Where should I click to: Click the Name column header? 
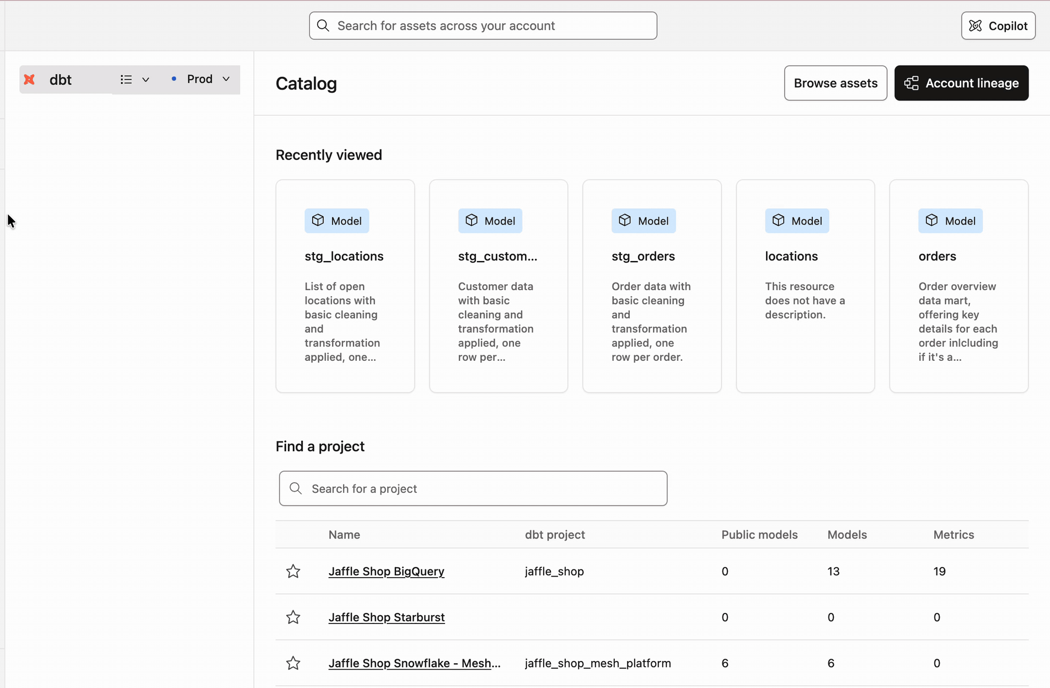[344, 534]
